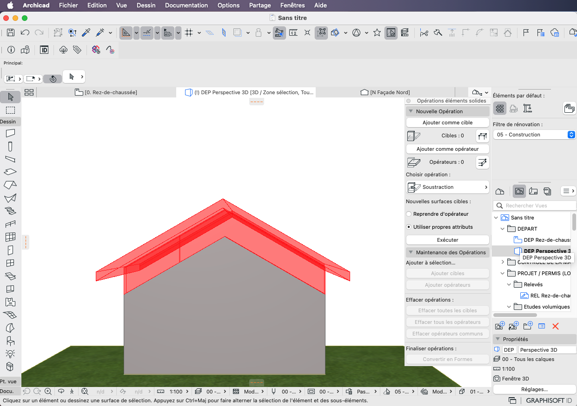Select the Column tool
Image resolution: width=577 pixels, height=406 pixels.
[10, 147]
